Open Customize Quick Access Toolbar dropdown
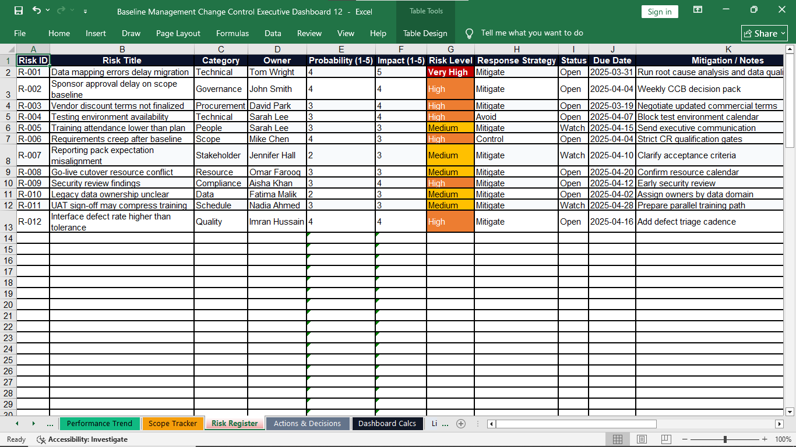The height and width of the screenshot is (447, 796). tap(86, 11)
